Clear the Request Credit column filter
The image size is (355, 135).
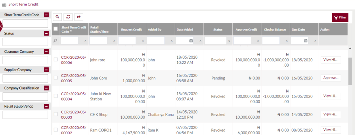(x=143, y=41)
